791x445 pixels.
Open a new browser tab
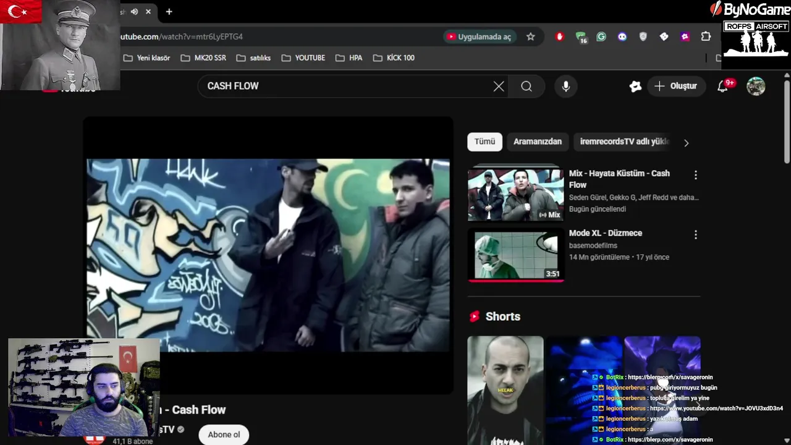pyautogui.click(x=169, y=11)
